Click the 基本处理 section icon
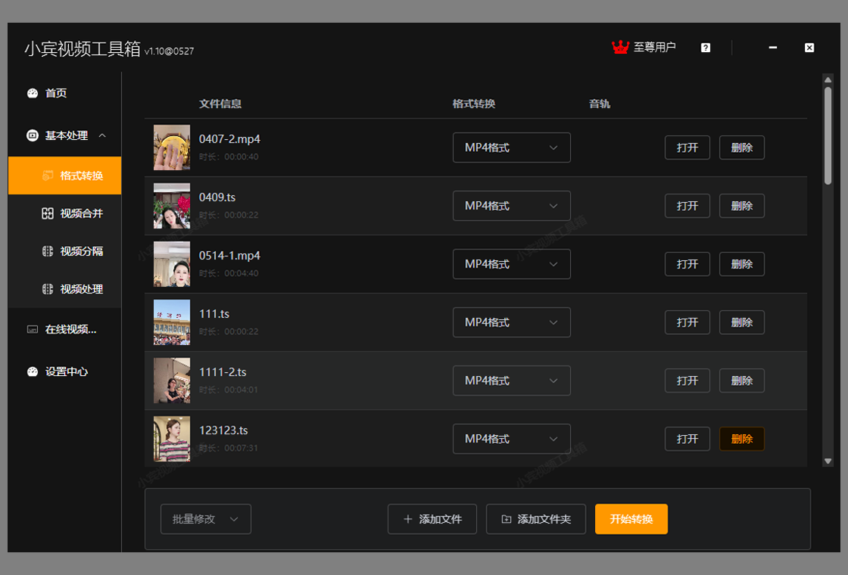The width and height of the screenshot is (848, 575). [x=32, y=135]
